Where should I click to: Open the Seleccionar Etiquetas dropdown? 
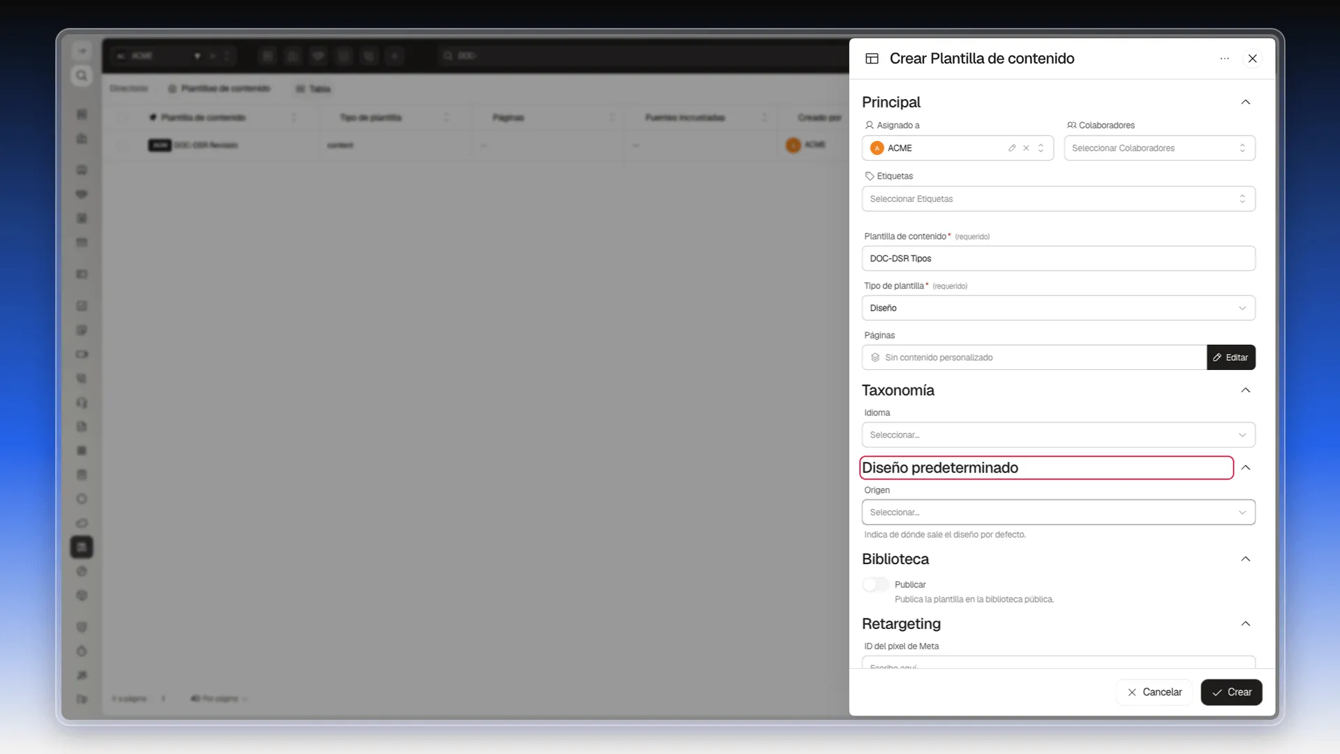(x=1058, y=199)
